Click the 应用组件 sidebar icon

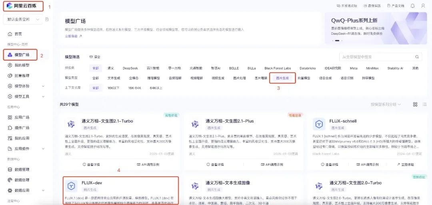click(10, 149)
